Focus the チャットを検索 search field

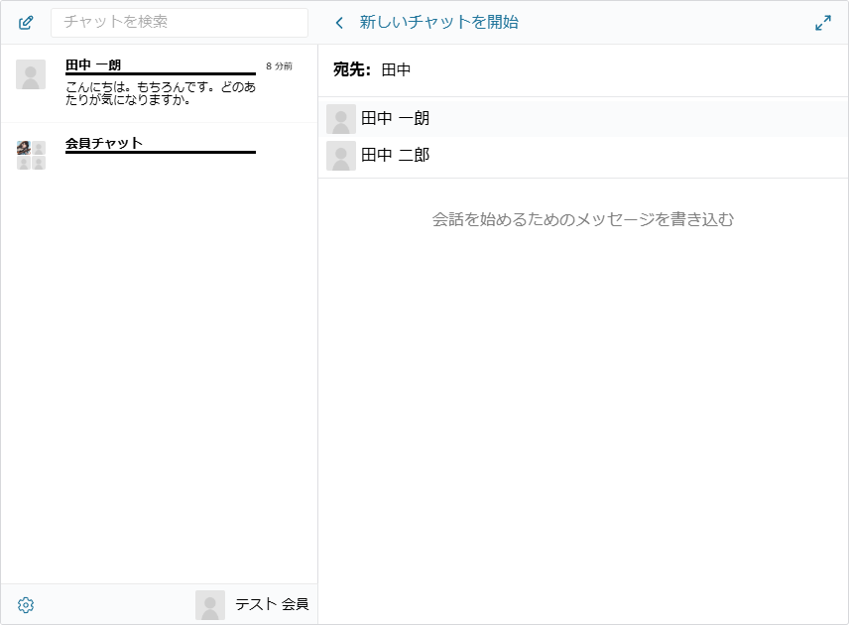point(180,22)
